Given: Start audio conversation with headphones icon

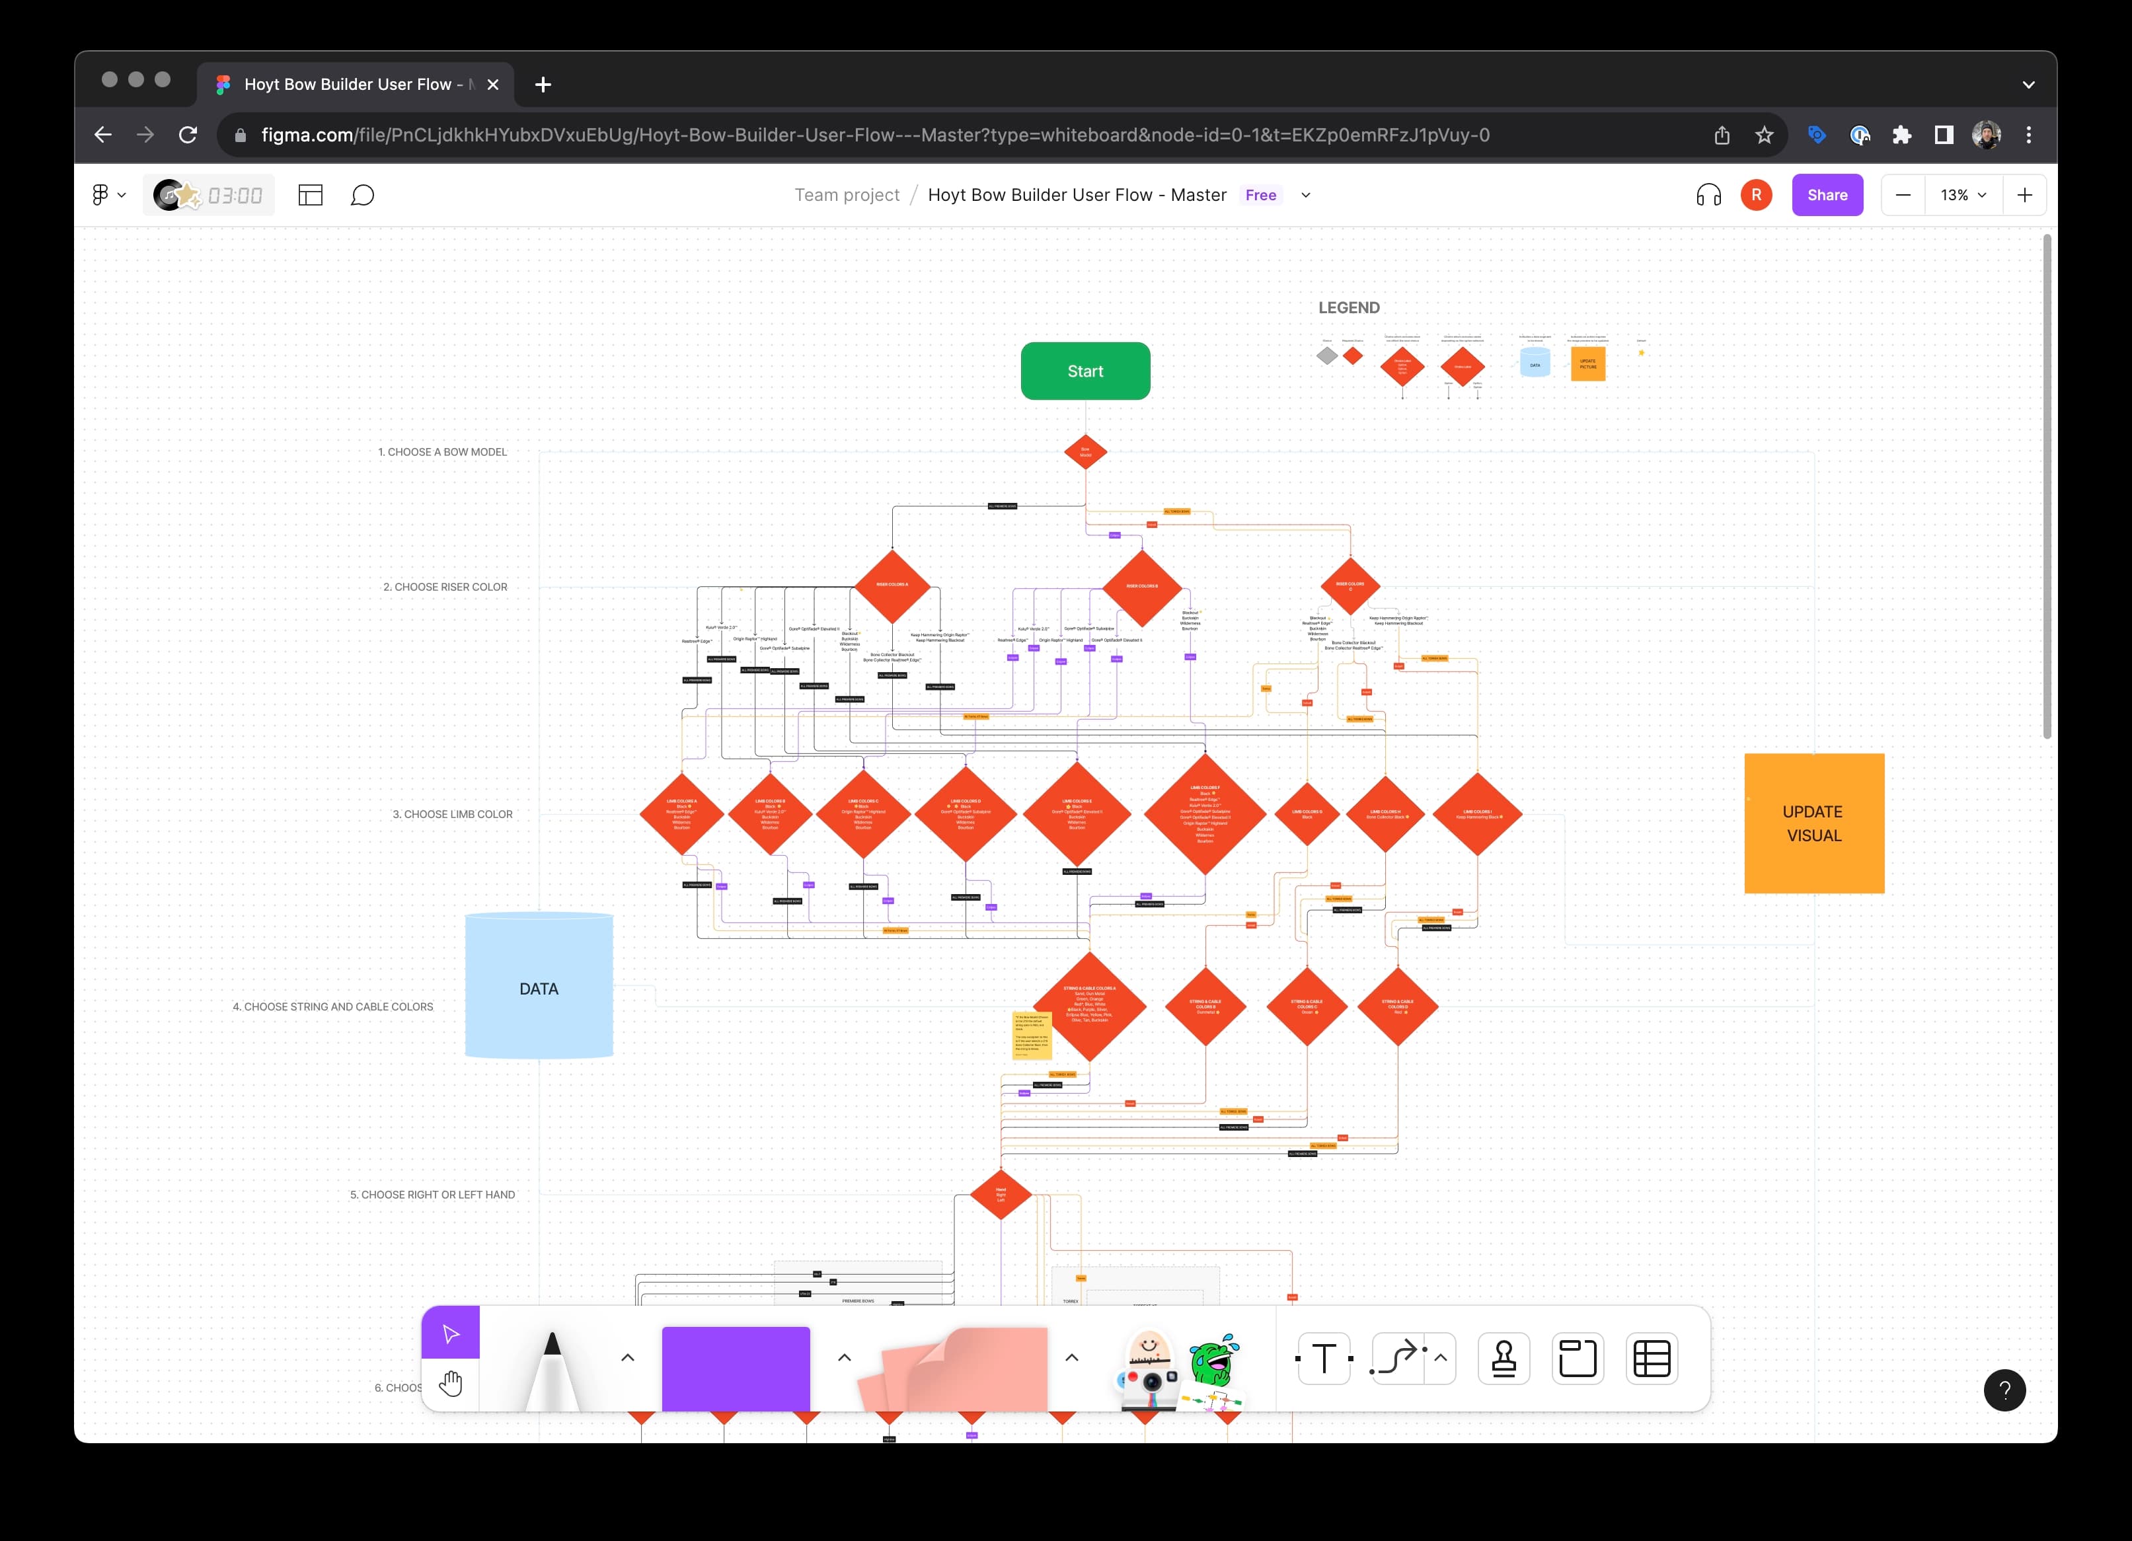Looking at the screenshot, I should coord(1708,195).
